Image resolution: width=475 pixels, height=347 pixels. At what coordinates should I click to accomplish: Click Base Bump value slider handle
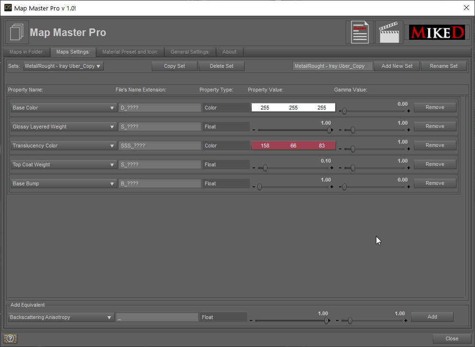pyautogui.click(x=259, y=187)
